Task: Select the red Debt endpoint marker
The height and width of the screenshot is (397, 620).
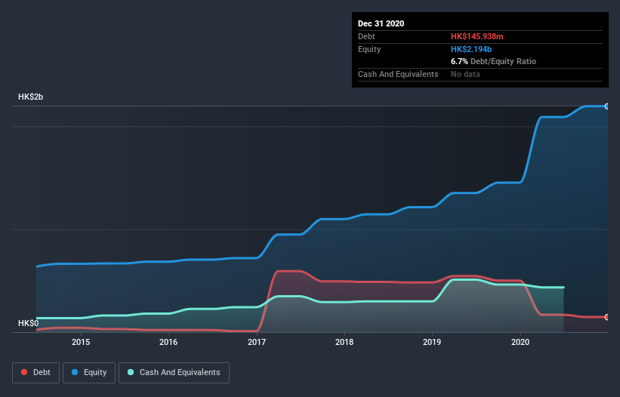Action: tap(607, 317)
